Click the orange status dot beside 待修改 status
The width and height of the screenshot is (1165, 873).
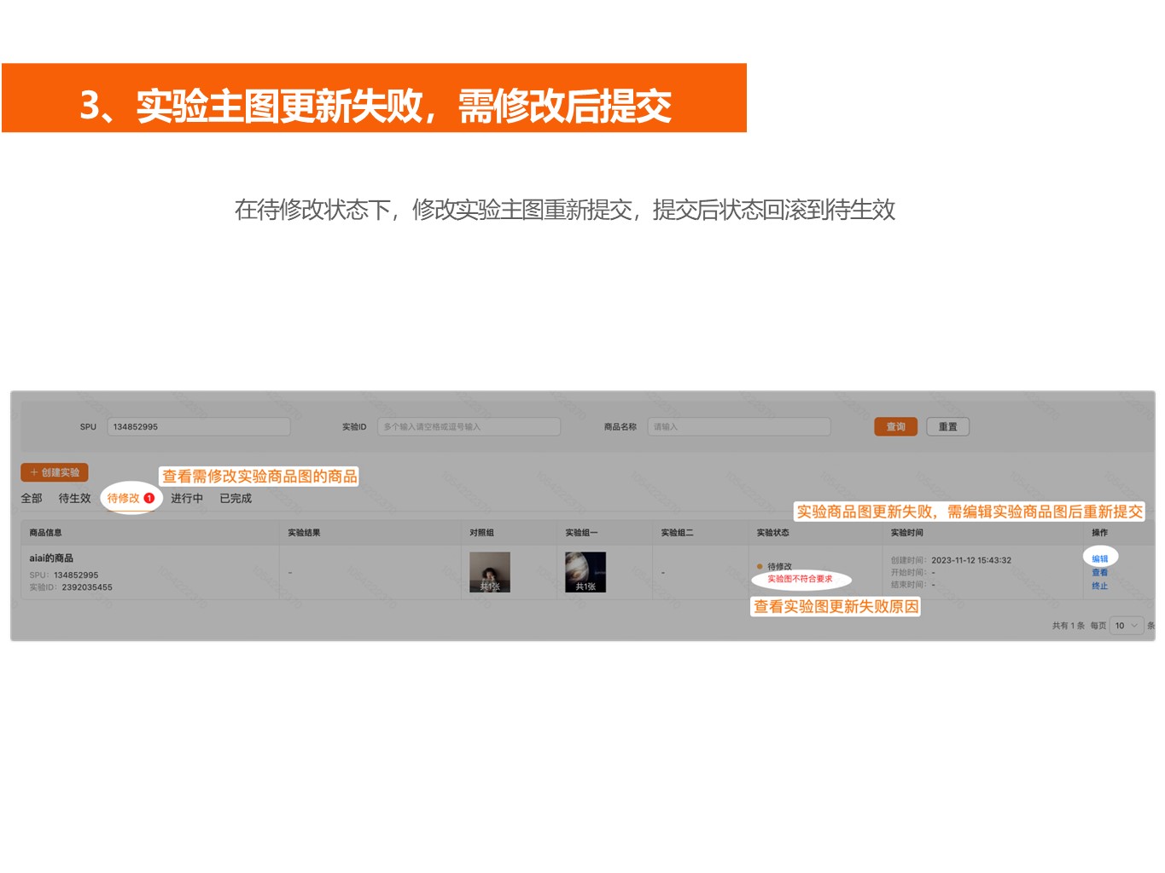pyautogui.click(x=760, y=566)
